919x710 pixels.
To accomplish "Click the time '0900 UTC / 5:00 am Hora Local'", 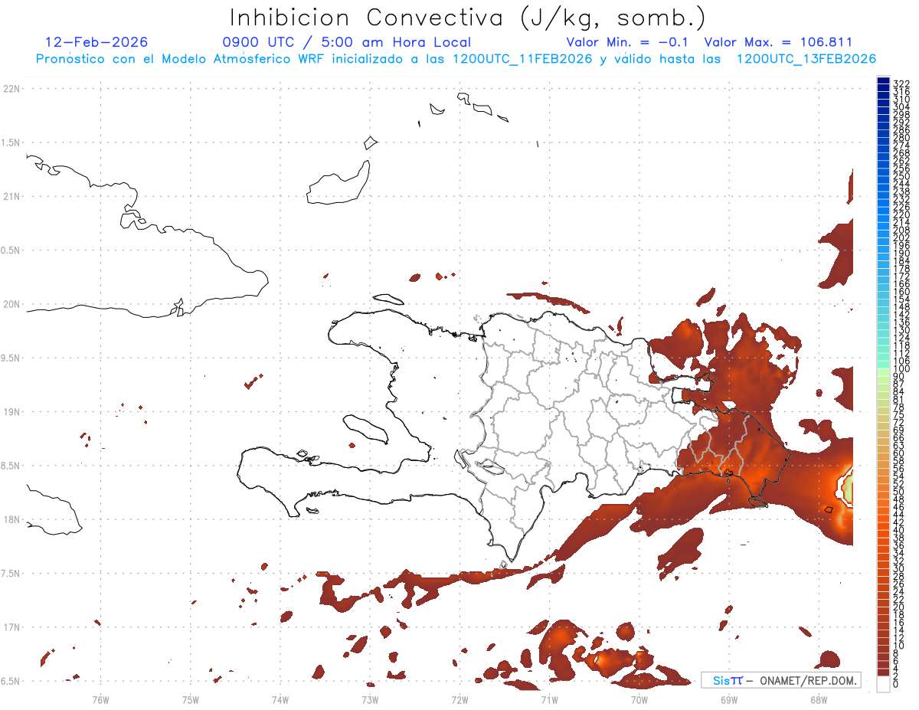I will [347, 42].
